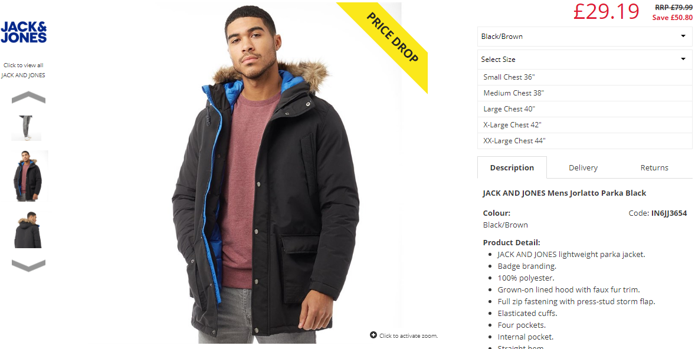Image resolution: width=695 pixels, height=349 pixels.
Task: Show the front-view parka thumbnail
Action: pos(28,176)
